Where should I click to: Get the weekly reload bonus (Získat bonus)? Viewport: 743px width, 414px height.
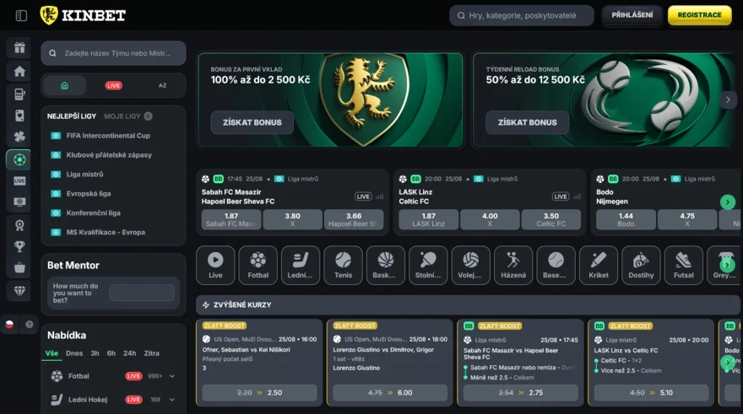527,122
